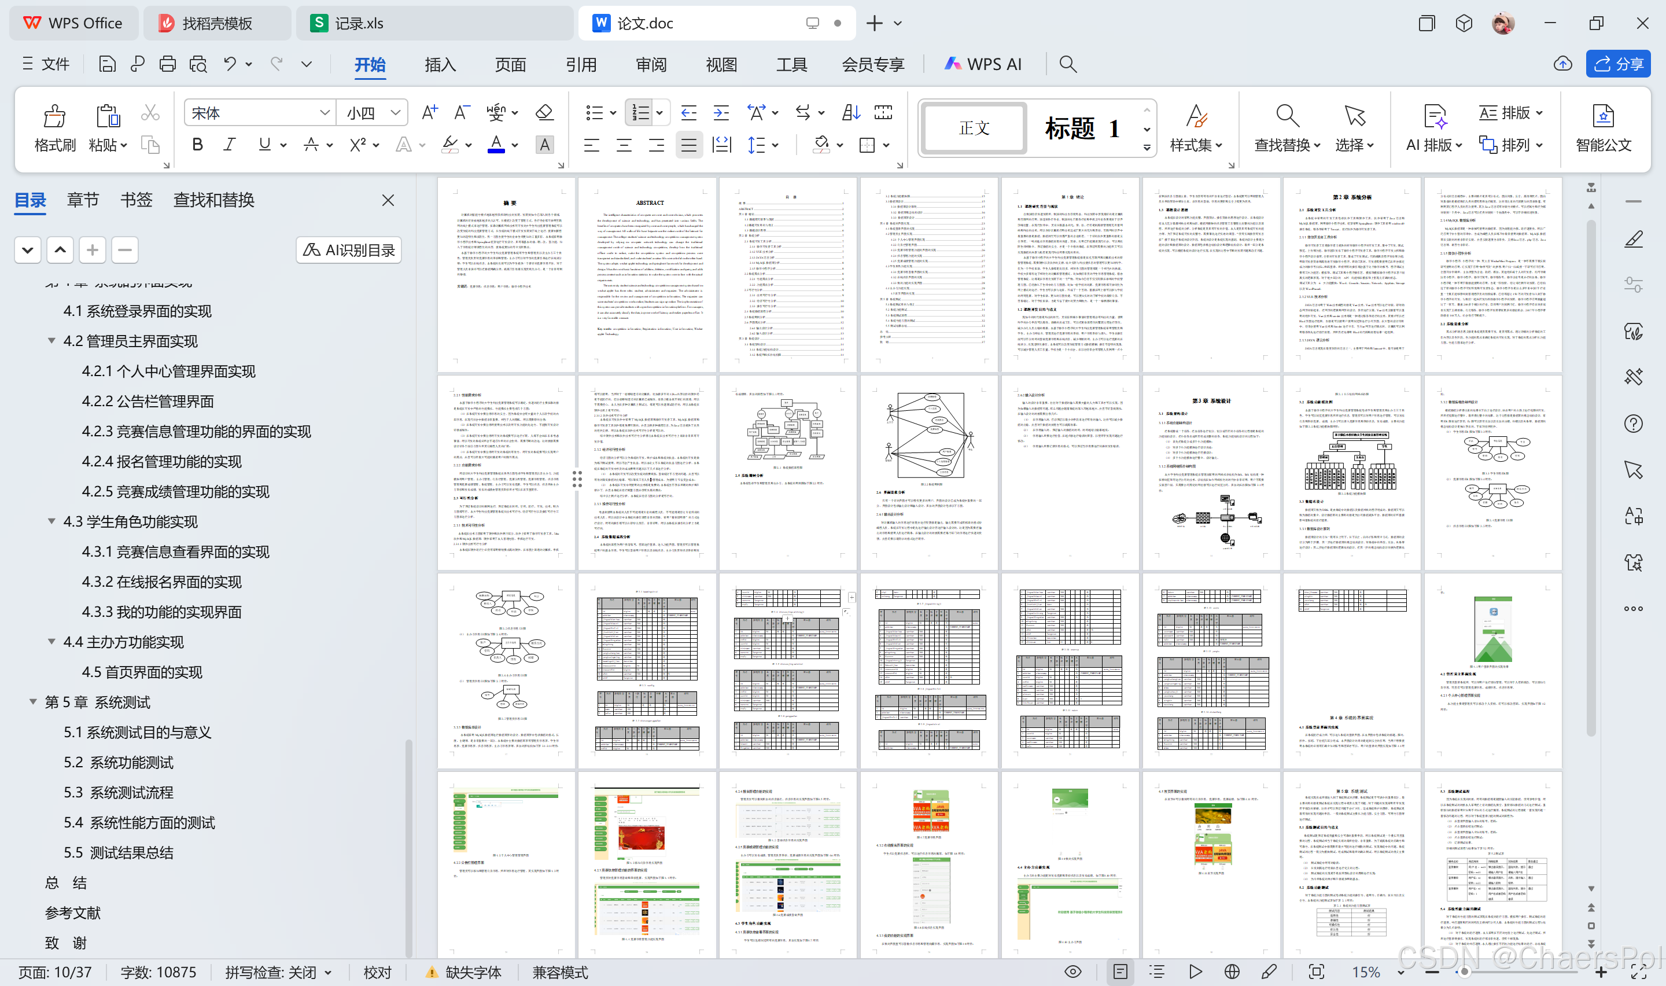Select the 标题 1 style
The width and height of the screenshot is (1666, 986).
click(x=1083, y=127)
